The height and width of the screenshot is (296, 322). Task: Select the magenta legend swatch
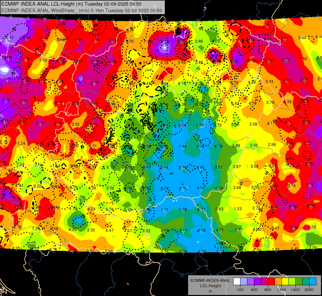point(264,282)
